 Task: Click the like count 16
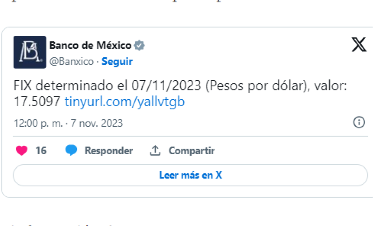tap(41, 151)
